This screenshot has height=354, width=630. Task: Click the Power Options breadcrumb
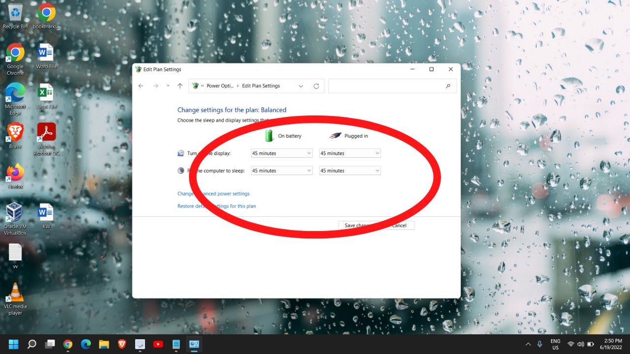pos(220,86)
